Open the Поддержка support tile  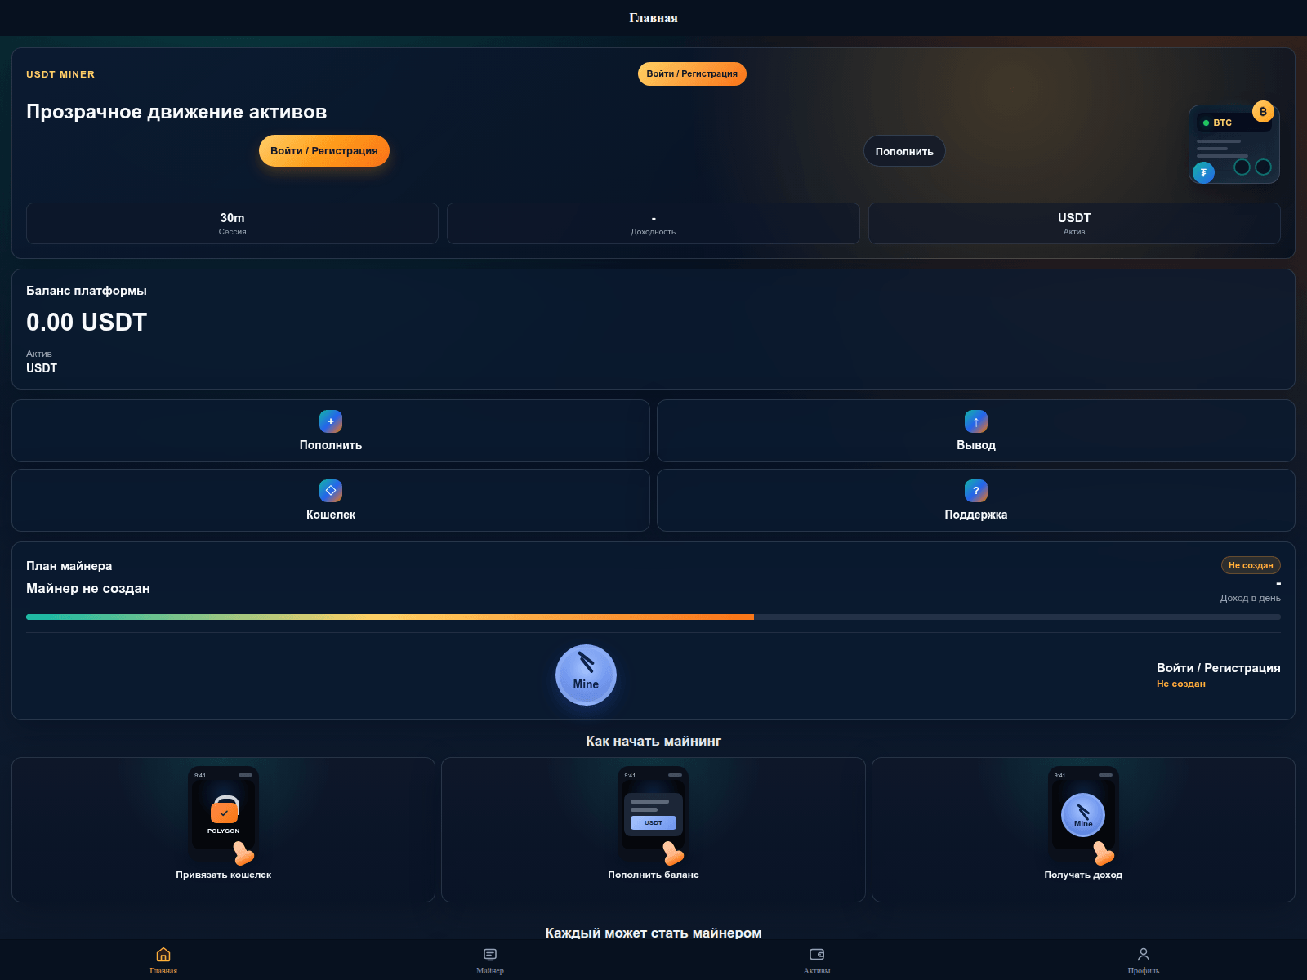click(976, 500)
